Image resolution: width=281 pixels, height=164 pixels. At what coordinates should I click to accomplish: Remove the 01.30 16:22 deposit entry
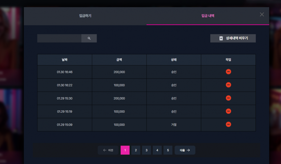228,85
